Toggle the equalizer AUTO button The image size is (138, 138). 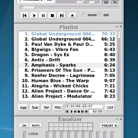pos(36,126)
